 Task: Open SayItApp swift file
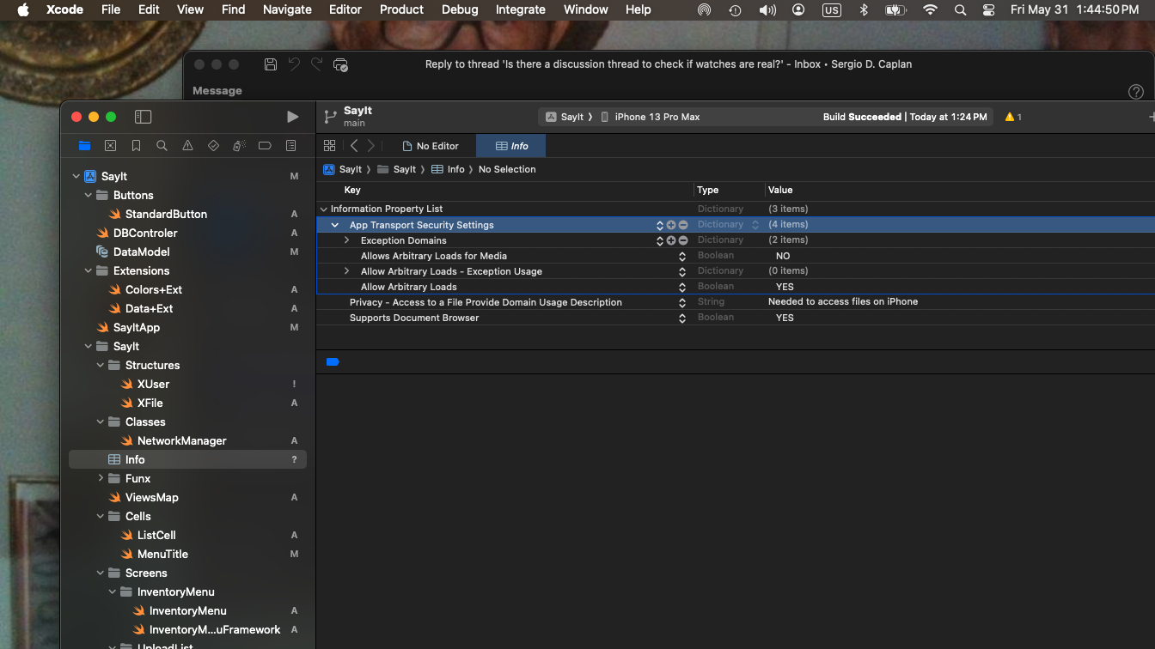coord(137,328)
